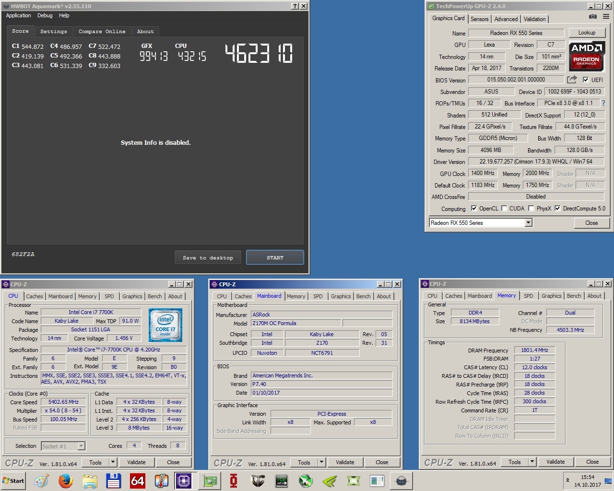Enable the PhysX checkbox

coord(531,208)
